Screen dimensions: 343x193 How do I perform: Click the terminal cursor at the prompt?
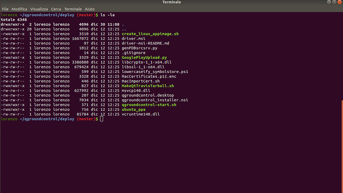click(x=102, y=119)
